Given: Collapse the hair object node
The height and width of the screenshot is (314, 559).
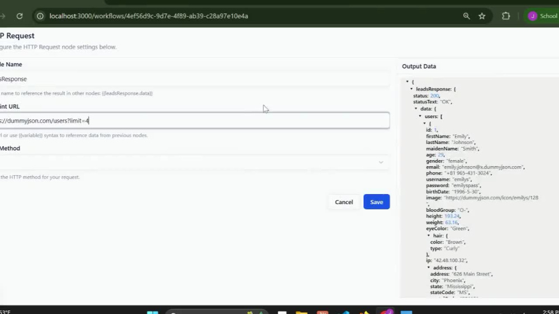Looking at the screenshot, I should tap(429, 235).
